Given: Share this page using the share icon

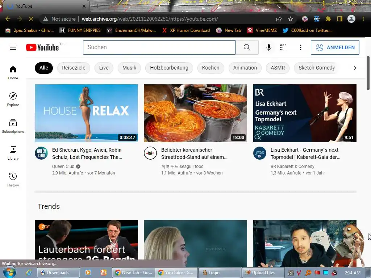Looking at the screenshot, I should click(279, 19).
